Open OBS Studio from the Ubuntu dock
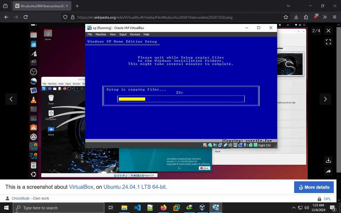This screenshot has width=341, height=213. pos(34,72)
